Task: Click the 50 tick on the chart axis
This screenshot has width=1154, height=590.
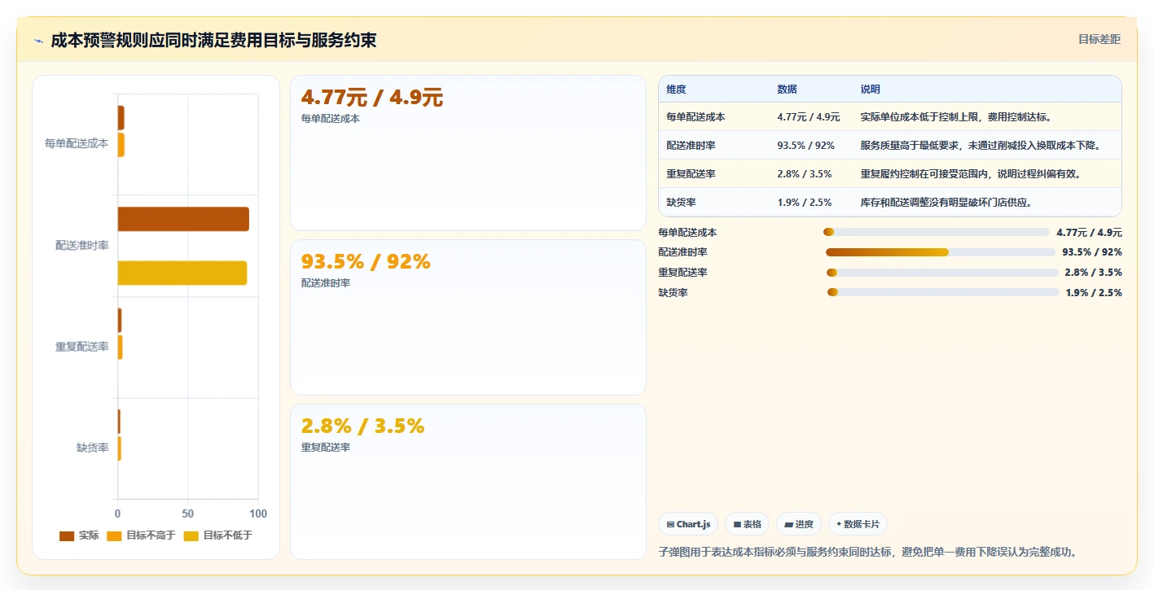Action: pos(188,514)
